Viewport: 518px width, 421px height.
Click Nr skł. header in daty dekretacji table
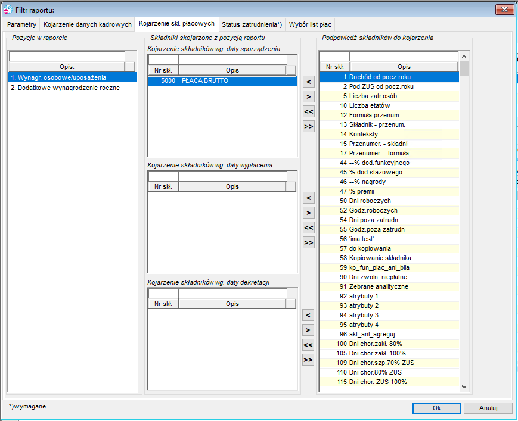pos(163,304)
